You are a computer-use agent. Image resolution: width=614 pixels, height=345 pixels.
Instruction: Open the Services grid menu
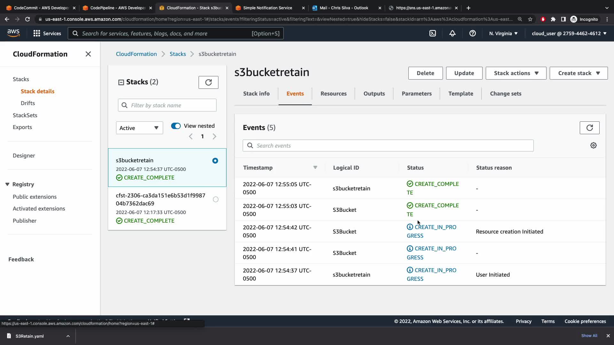(37, 33)
